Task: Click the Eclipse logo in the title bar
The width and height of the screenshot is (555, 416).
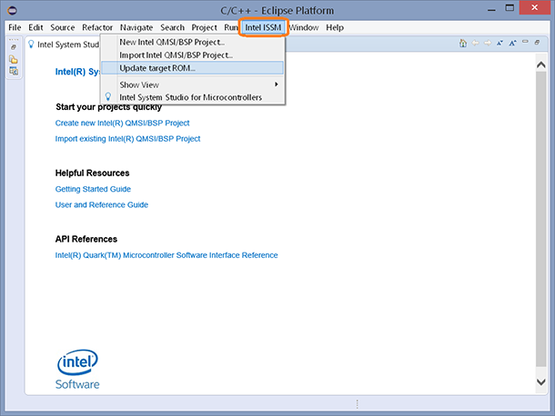Action: pos(12,11)
